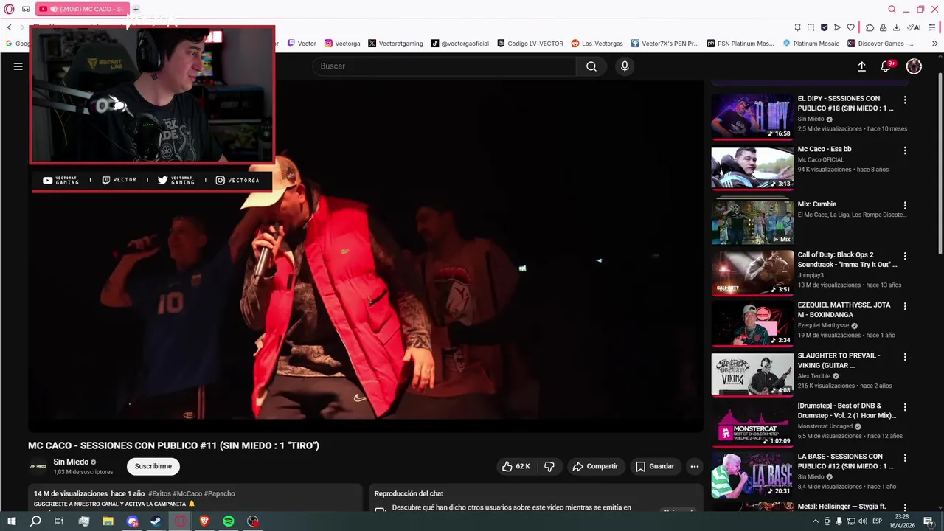The height and width of the screenshot is (531, 944).
Task: Open the Vector Twitch bookmark
Action: [x=302, y=44]
